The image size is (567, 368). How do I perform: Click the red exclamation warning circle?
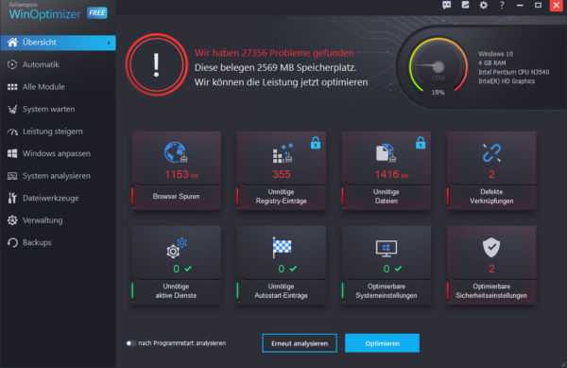[157, 65]
